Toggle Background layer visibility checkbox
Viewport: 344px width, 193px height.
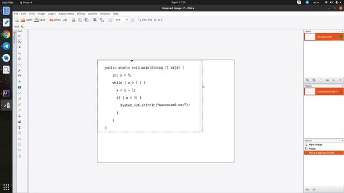pos(341,37)
